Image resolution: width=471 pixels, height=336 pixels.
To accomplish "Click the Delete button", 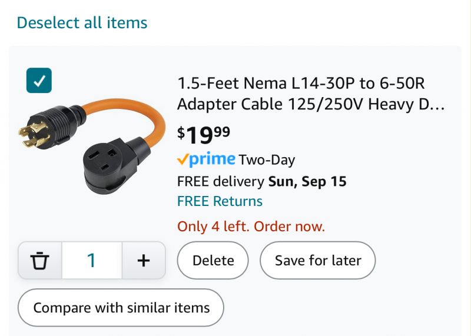I will click(x=213, y=260).
